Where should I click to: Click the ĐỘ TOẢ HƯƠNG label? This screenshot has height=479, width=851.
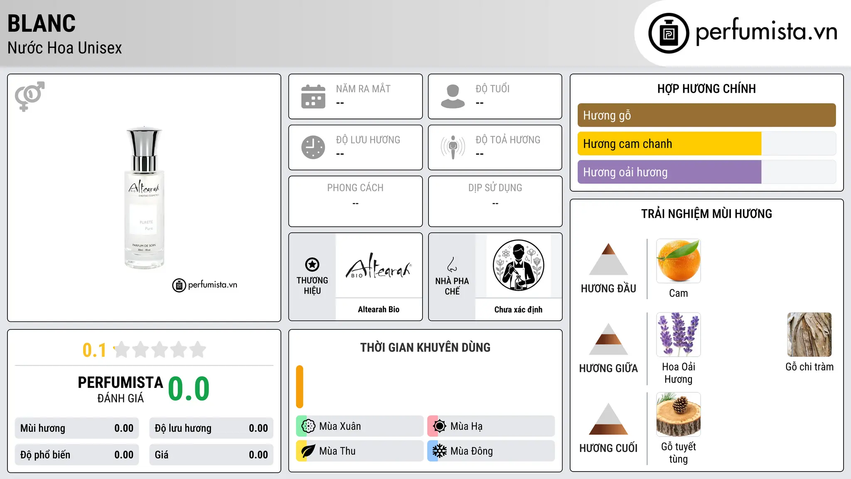[508, 140]
